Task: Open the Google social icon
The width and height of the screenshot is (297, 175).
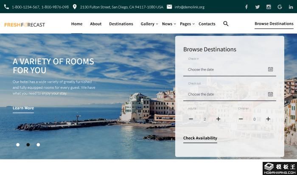Action: [x=280, y=7]
